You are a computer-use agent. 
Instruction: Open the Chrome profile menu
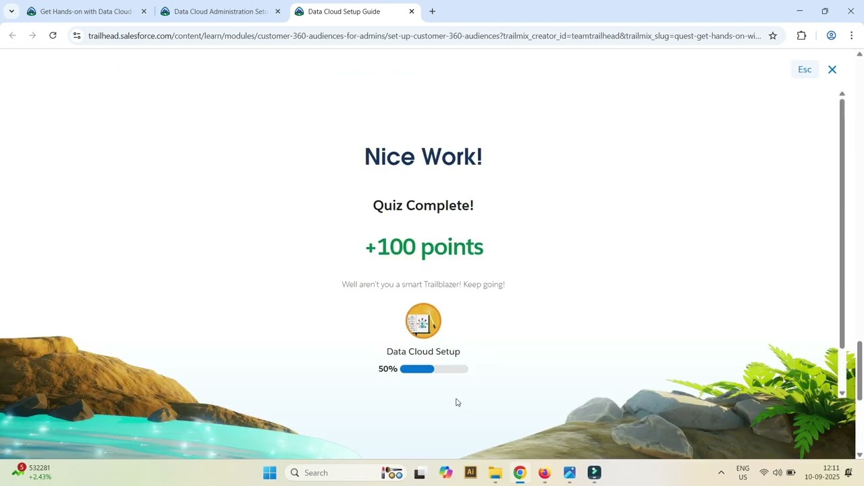(832, 36)
